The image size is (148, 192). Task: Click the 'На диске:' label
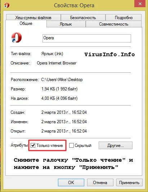[x=20, y=98]
